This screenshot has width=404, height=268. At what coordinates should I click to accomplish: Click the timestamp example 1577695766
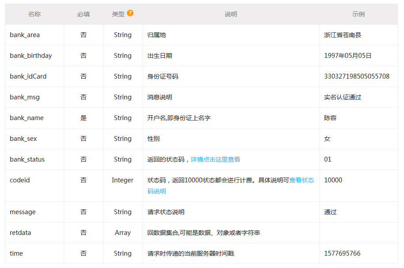(342, 253)
